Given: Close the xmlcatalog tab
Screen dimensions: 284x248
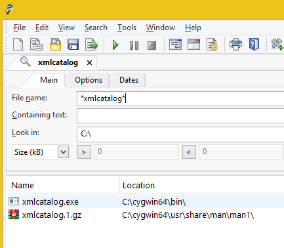Looking at the screenshot, I should click(x=89, y=63).
